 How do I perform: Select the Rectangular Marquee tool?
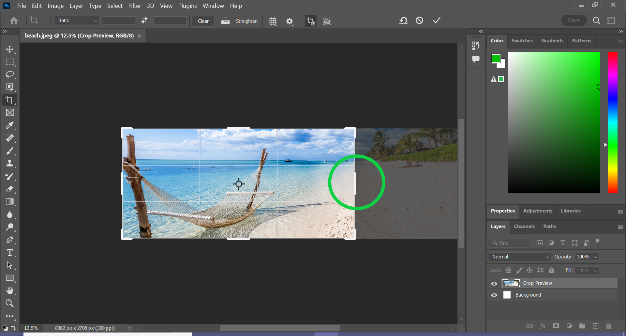(10, 62)
